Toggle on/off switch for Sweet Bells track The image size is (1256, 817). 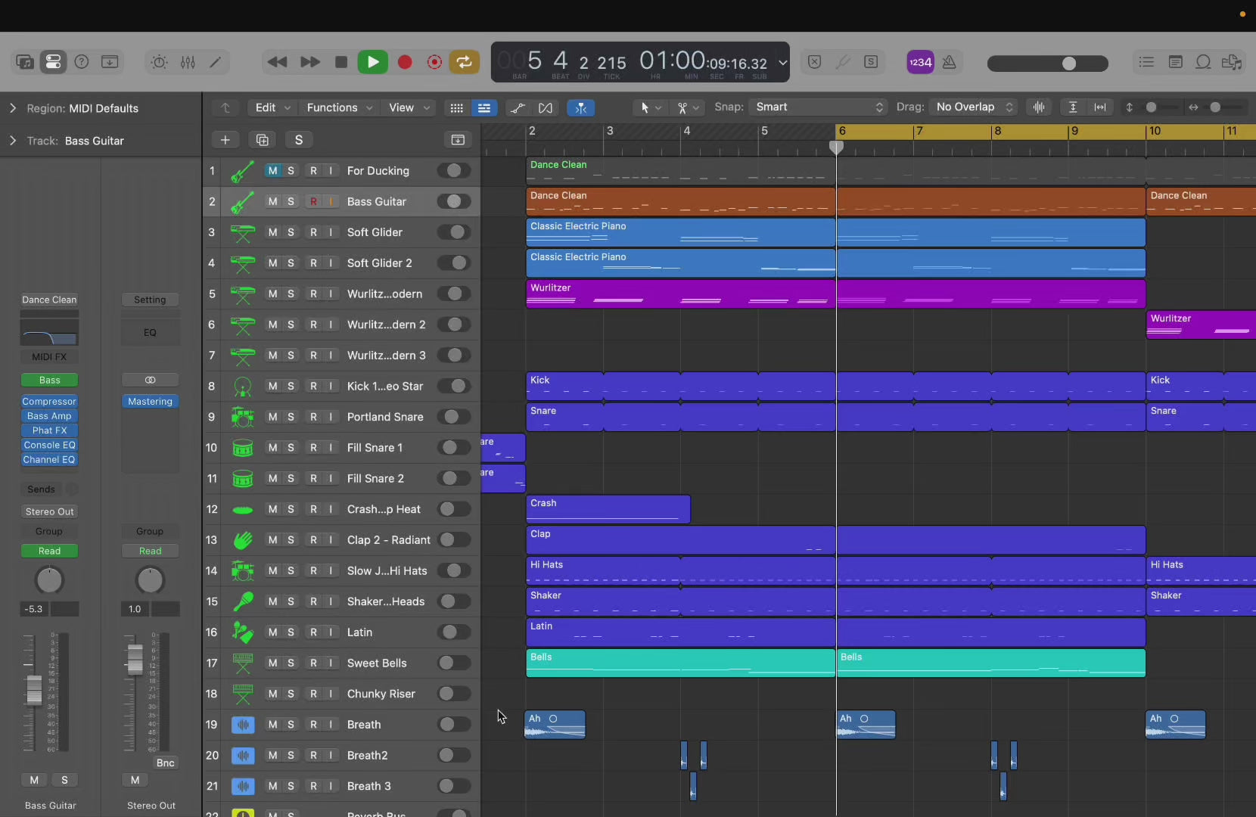coord(453,663)
